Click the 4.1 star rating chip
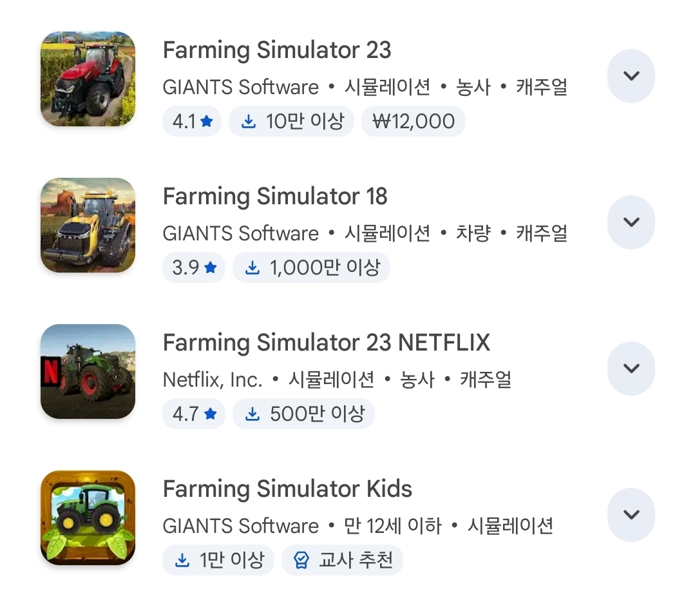 (192, 122)
